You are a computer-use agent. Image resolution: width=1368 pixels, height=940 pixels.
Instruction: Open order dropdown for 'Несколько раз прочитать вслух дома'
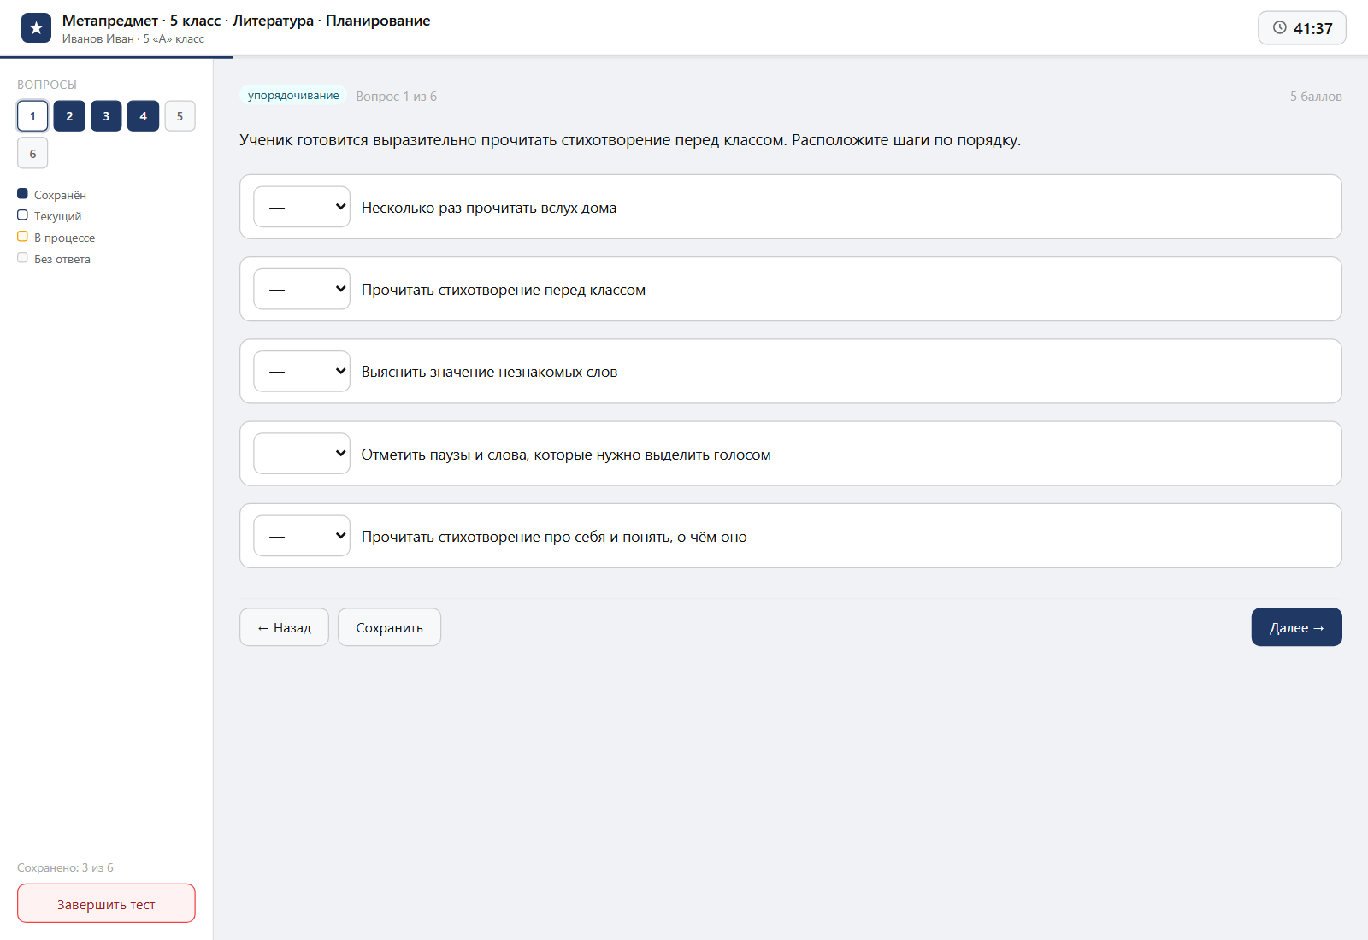coord(302,207)
